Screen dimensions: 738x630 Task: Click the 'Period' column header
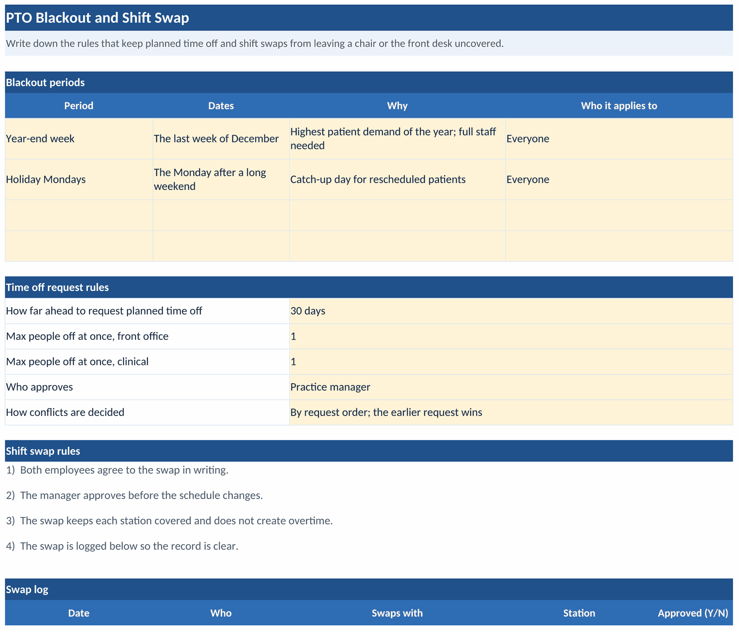(79, 106)
